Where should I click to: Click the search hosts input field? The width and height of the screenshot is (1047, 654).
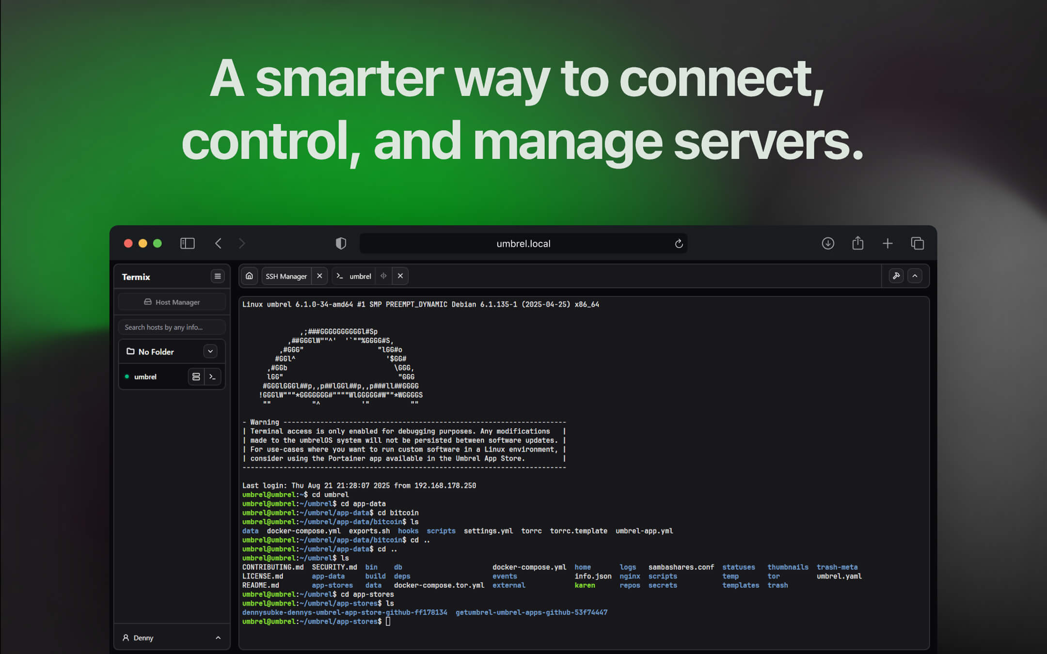172,327
